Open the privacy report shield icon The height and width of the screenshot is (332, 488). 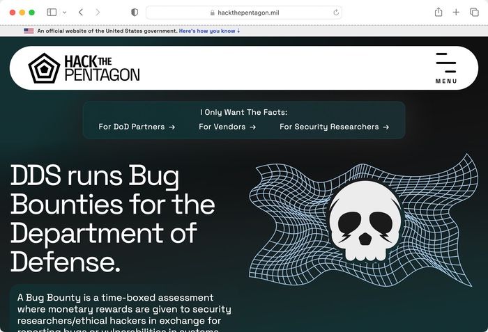coord(135,13)
